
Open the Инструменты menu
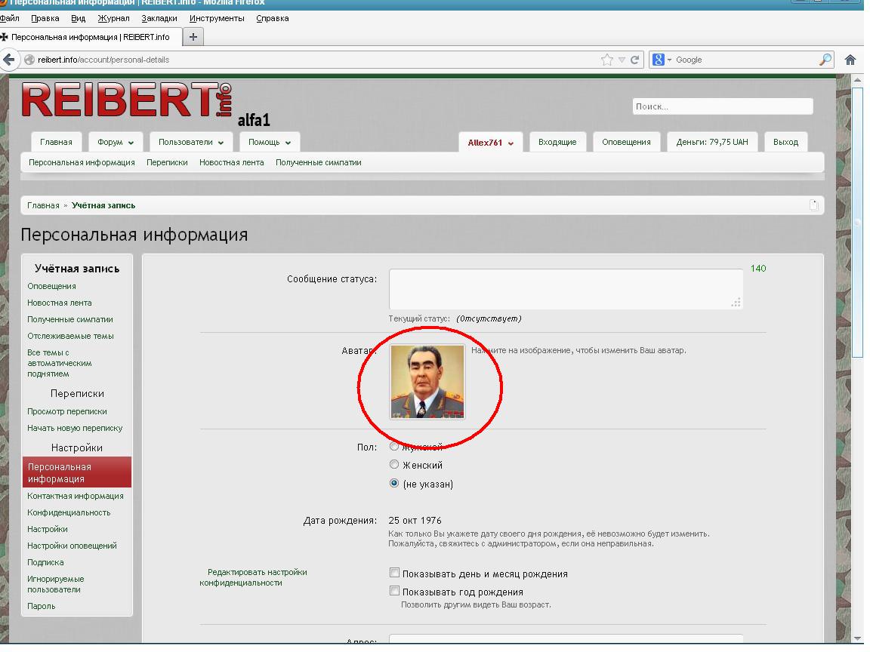(x=217, y=18)
